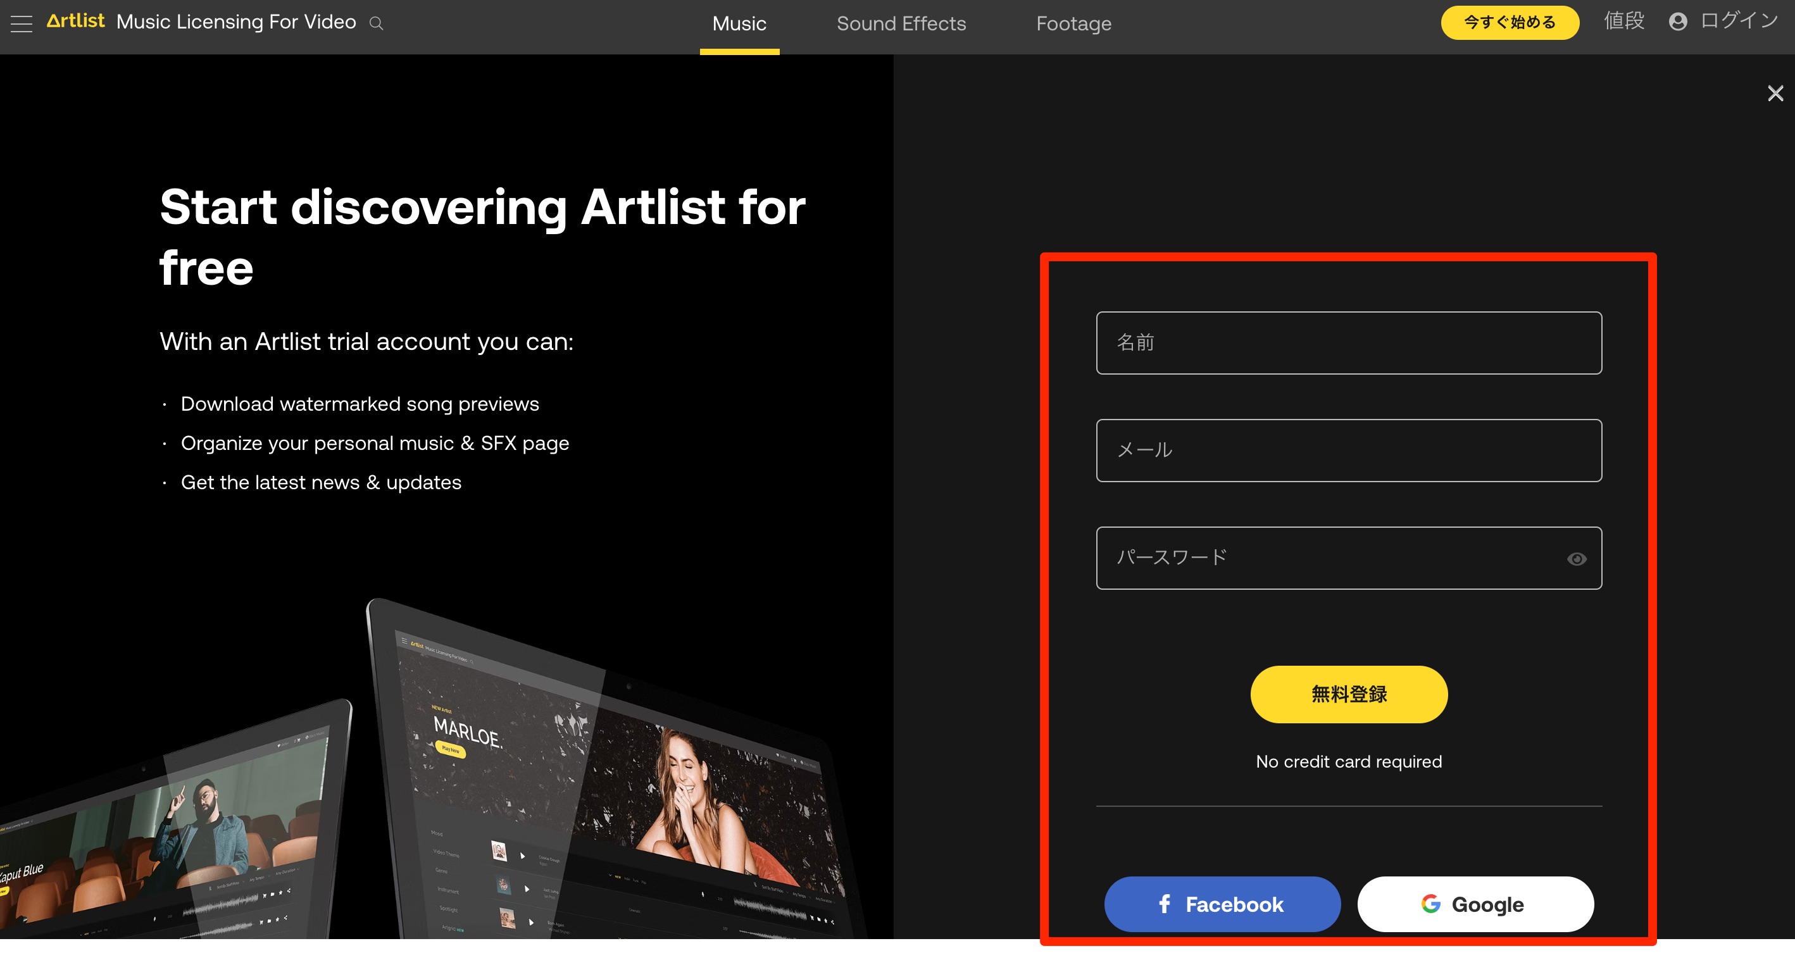Submit with the 無料登録 button

coord(1348,694)
